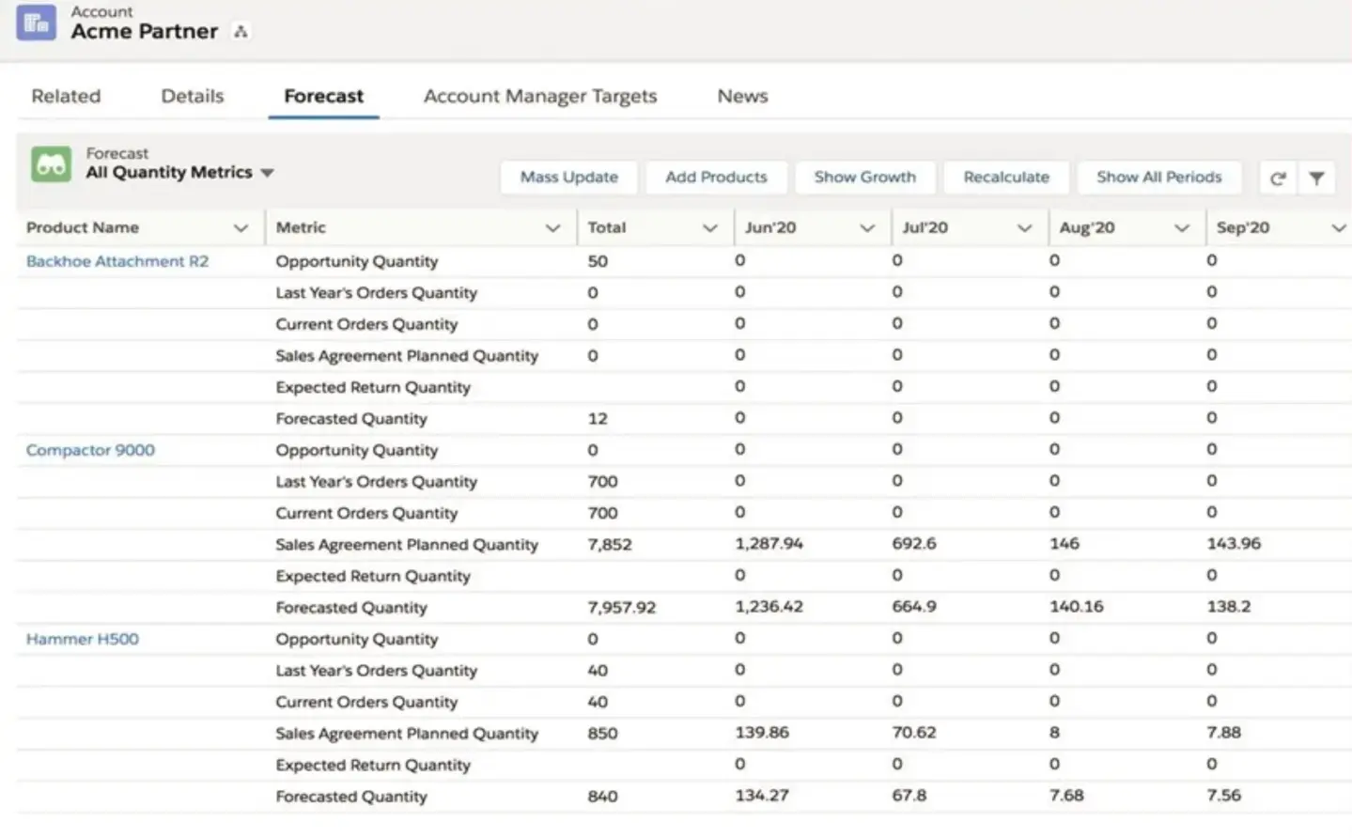Select the 139.86 Jun'20 cell
1352x838 pixels.
762,733
